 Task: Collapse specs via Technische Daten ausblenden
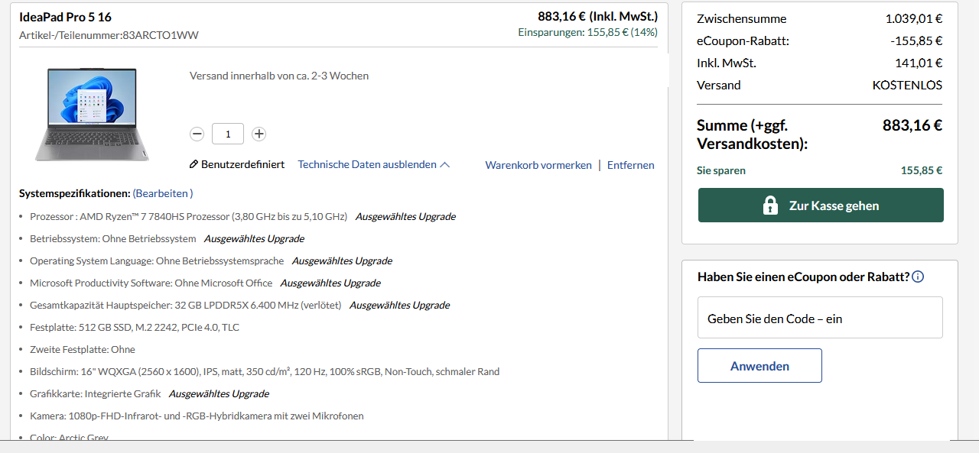(367, 164)
